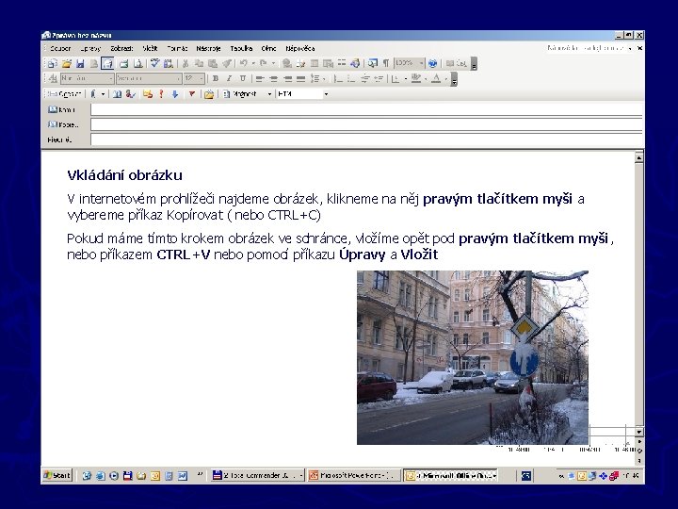Click the Undo arrow icon
This screenshot has height=509, width=678.
tap(244, 64)
